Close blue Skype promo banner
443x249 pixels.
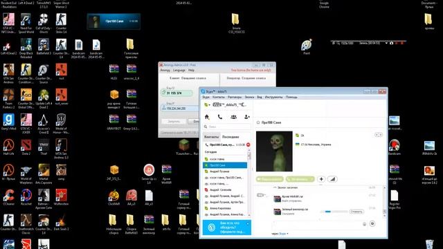248,223
